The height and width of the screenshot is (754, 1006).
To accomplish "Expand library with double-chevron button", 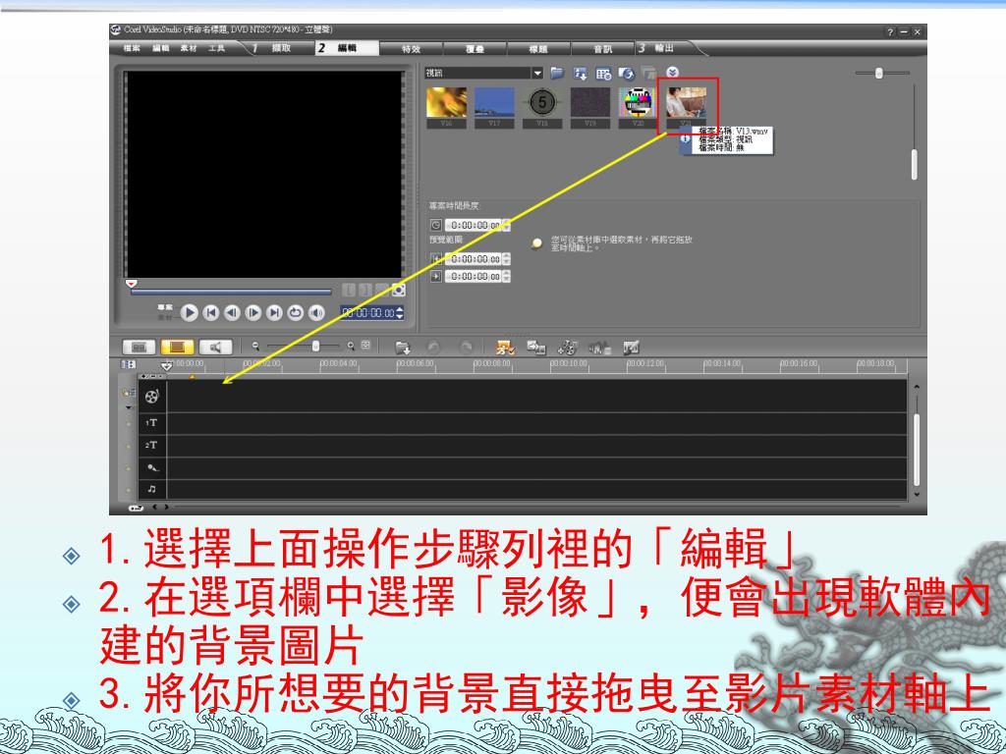I will [x=672, y=73].
